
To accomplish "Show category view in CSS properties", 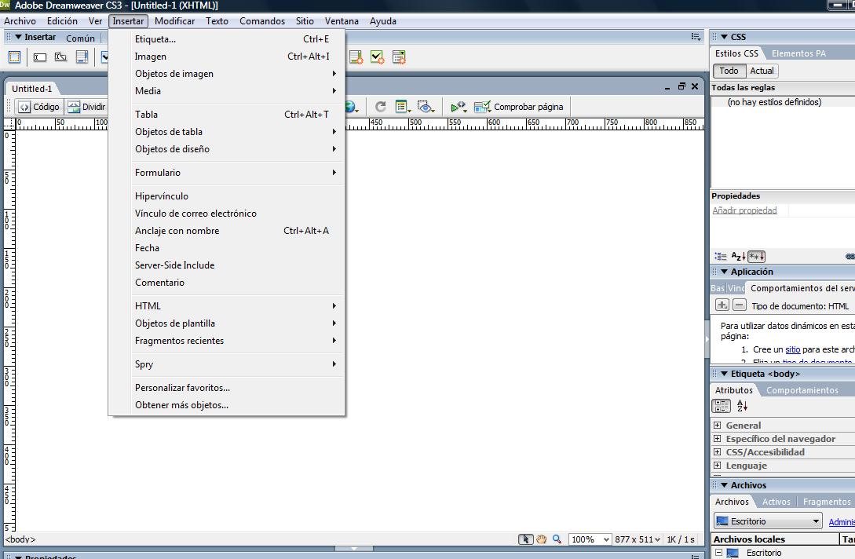I will pyautogui.click(x=721, y=256).
